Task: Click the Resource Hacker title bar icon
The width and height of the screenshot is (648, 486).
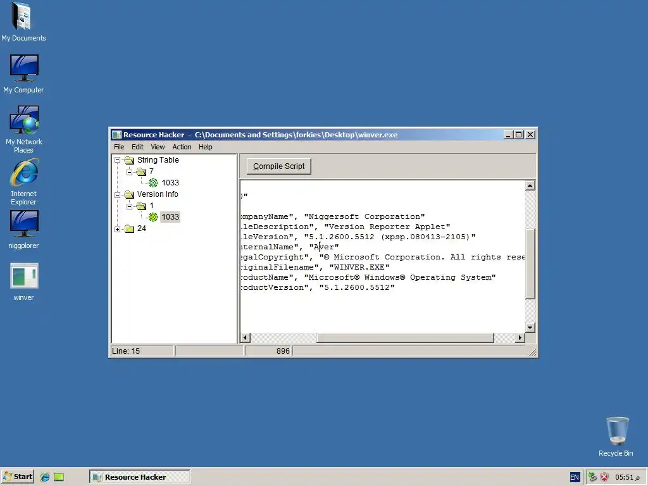Action: tap(117, 135)
